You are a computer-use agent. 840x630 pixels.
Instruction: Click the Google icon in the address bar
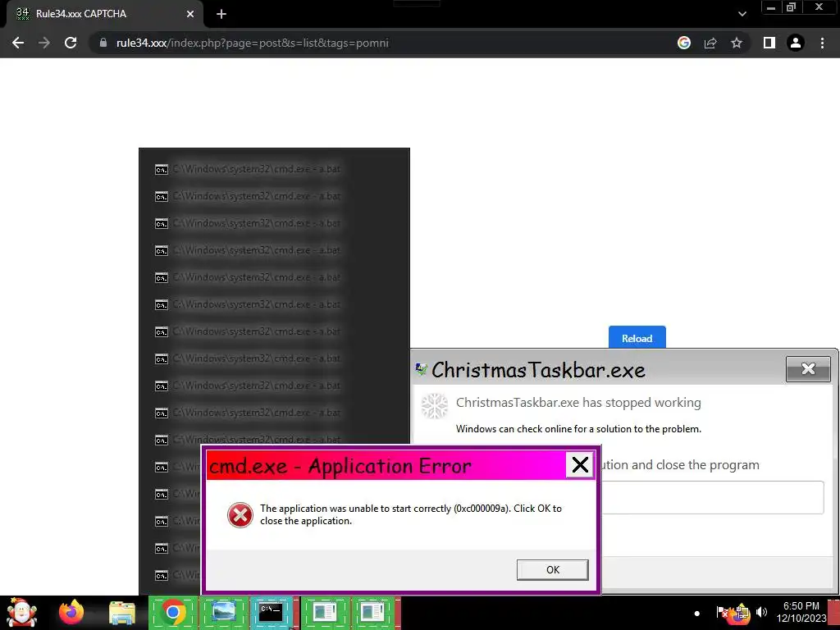[683, 43]
